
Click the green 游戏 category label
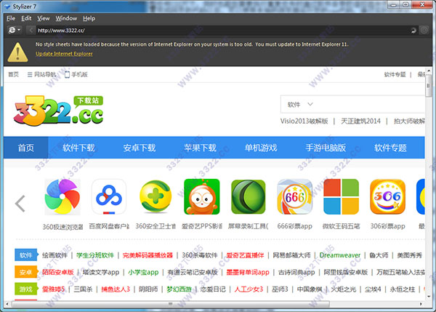click(26, 289)
